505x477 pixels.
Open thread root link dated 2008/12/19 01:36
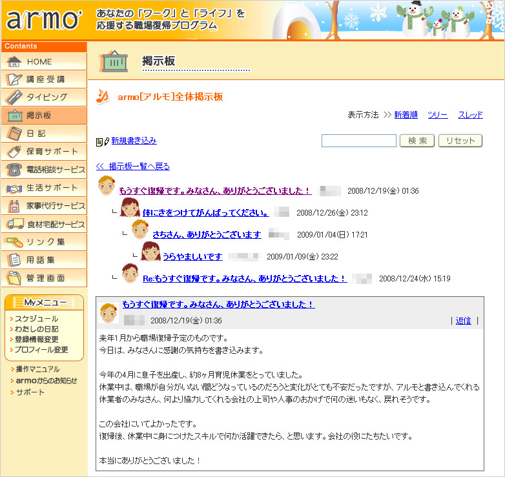215,191
